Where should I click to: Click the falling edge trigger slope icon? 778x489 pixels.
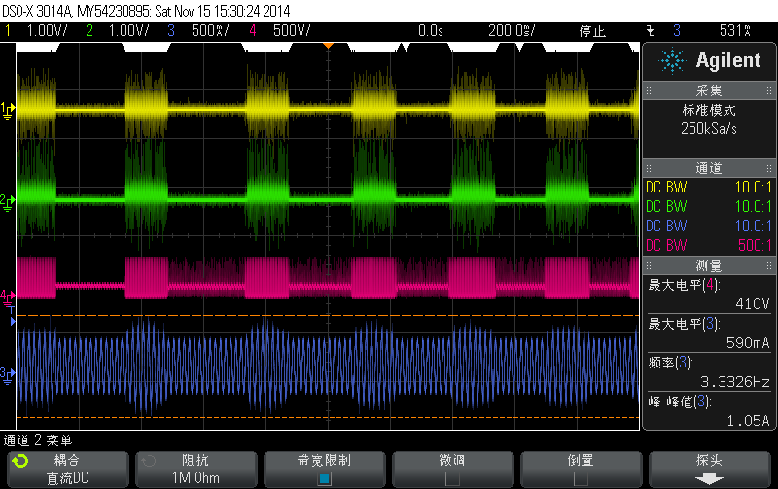coord(651,31)
